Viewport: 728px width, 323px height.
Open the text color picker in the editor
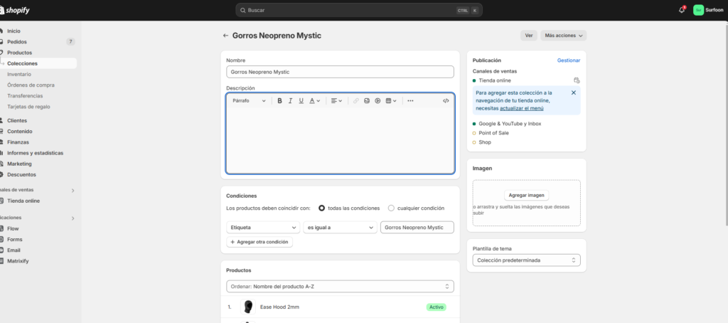pos(314,101)
